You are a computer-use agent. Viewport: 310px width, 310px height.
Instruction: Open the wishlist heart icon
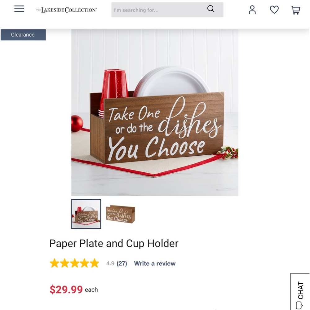click(274, 10)
